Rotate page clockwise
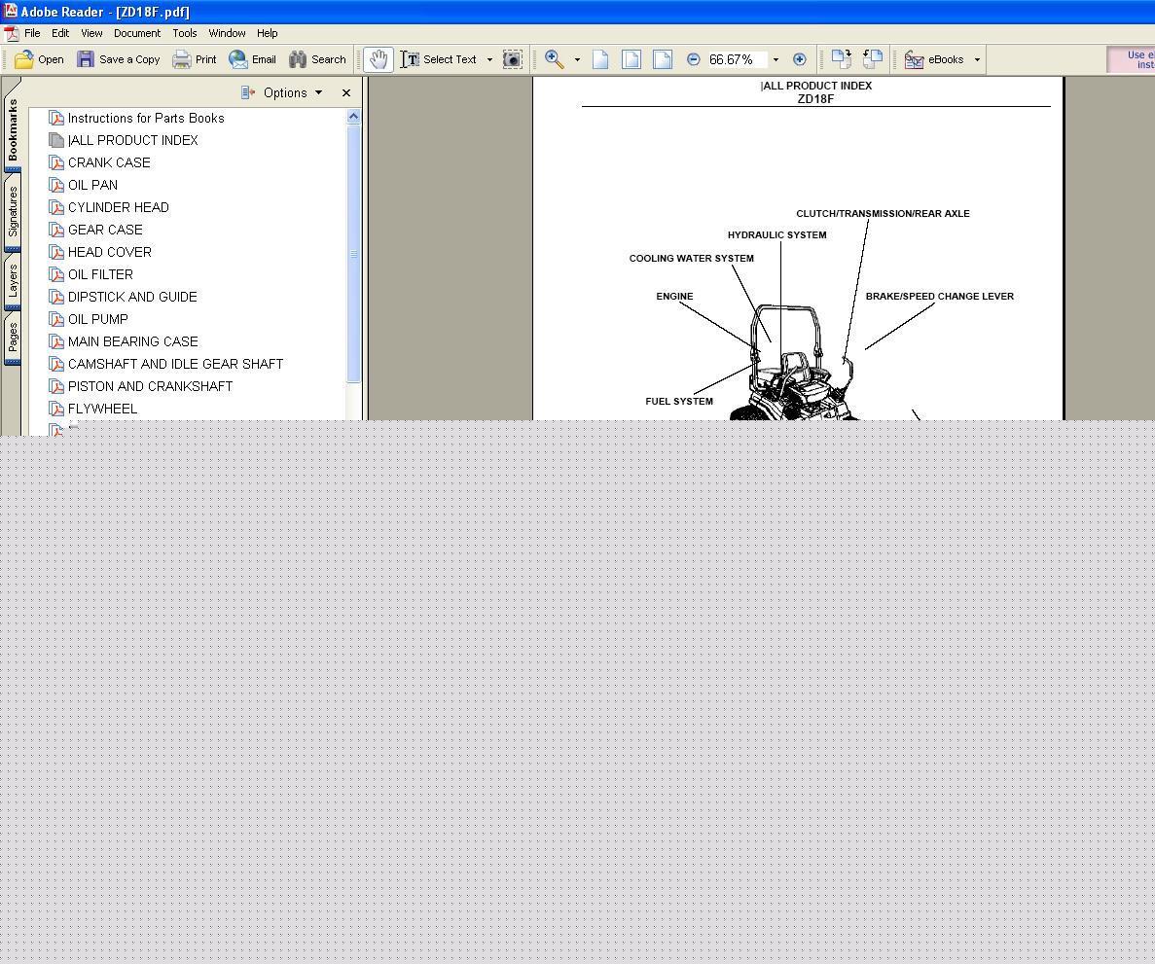 pyautogui.click(x=842, y=59)
